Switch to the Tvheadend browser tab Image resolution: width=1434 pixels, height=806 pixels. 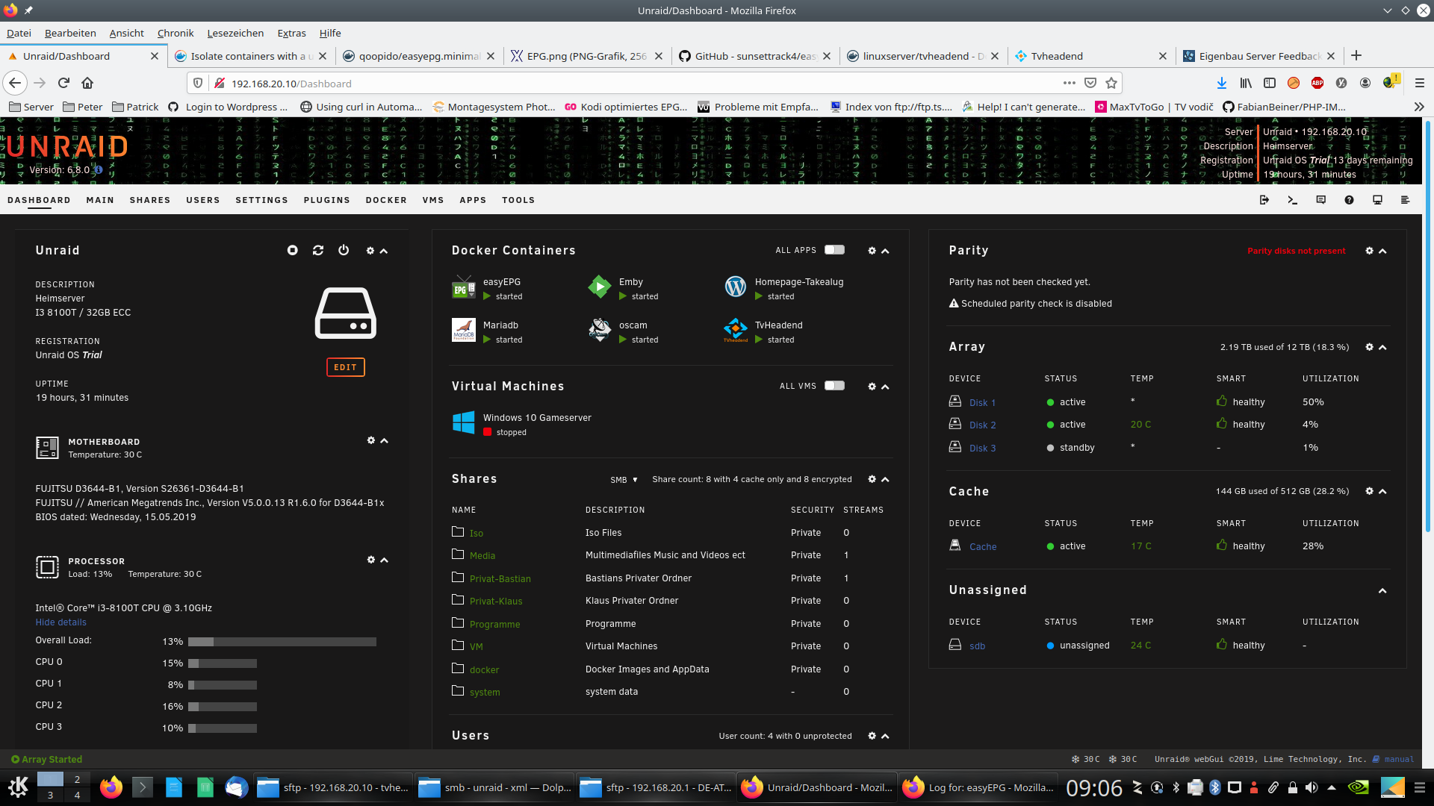(1090, 56)
